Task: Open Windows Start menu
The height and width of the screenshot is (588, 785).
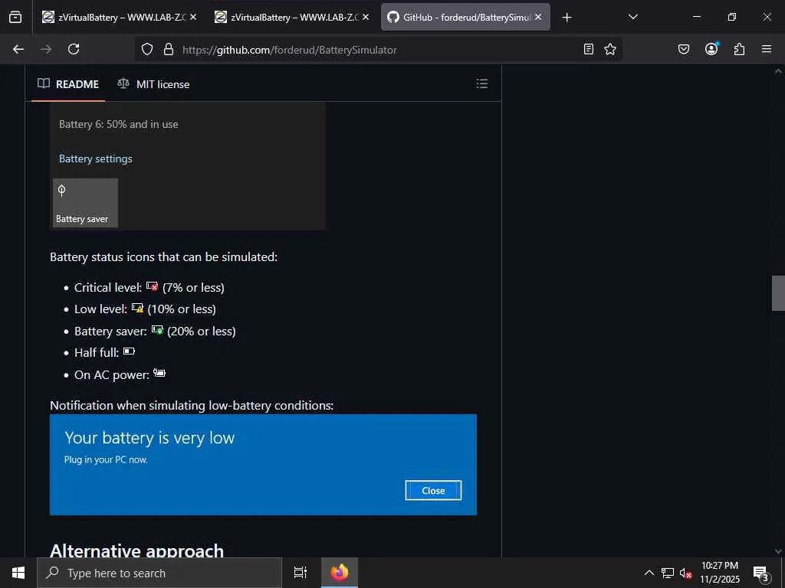Action: coord(18,573)
